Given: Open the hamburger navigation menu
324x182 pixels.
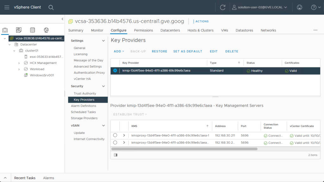Looking at the screenshot, I should coord(7,7).
